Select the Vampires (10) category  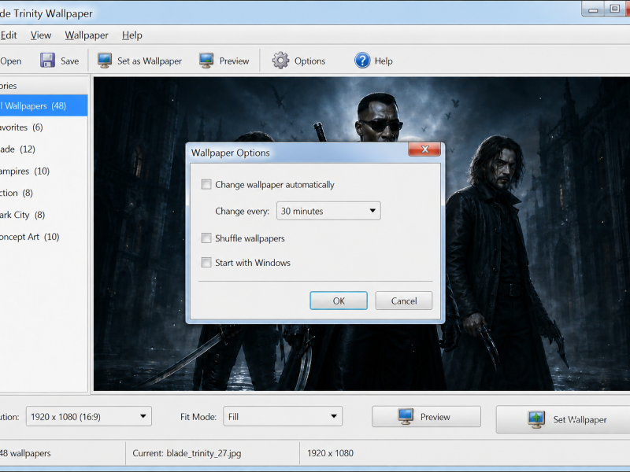pos(43,171)
